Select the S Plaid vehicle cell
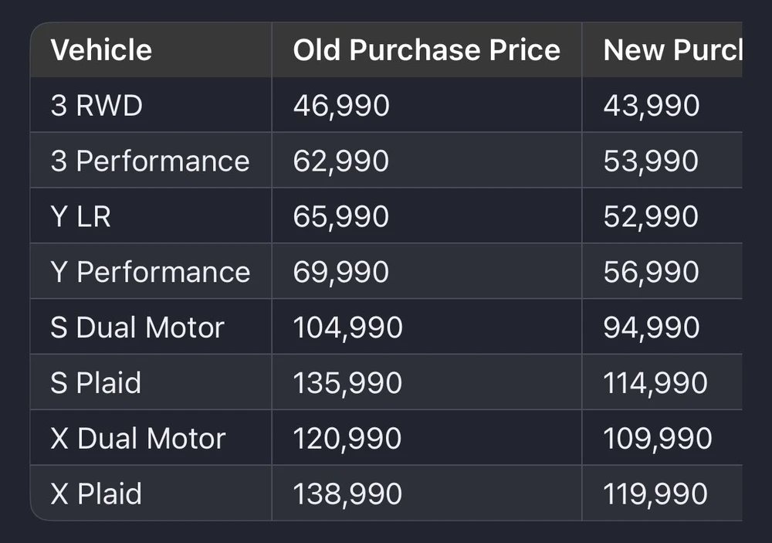This screenshot has width=772, height=543. pyautogui.click(x=96, y=383)
